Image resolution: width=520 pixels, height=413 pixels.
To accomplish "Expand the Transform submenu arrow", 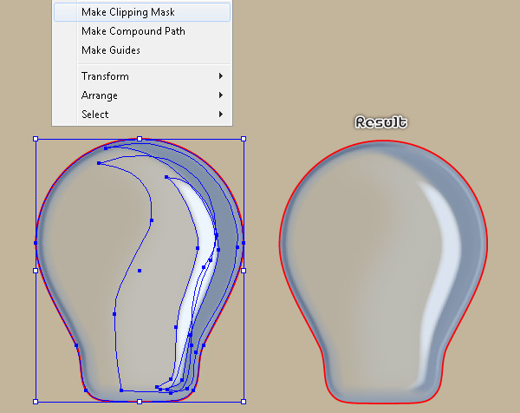I will (x=221, y=76).
